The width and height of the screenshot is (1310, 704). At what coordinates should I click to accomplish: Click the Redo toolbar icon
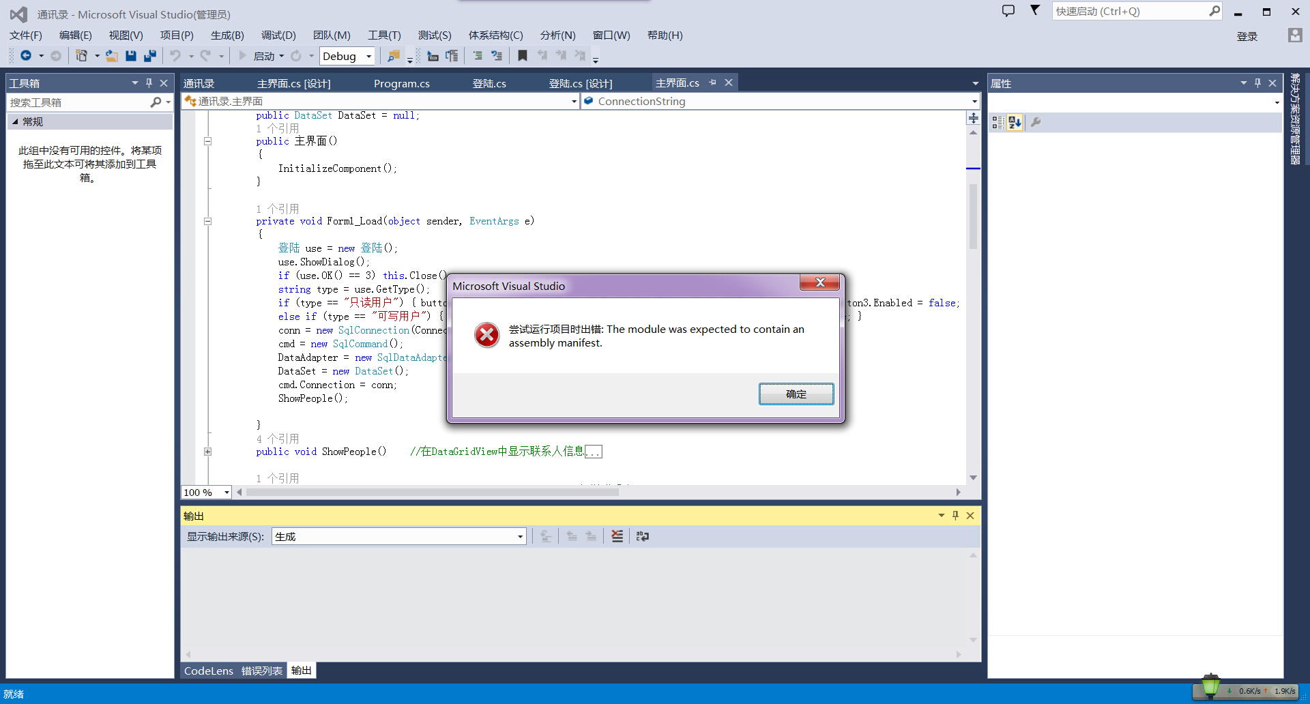pos(205,56)
